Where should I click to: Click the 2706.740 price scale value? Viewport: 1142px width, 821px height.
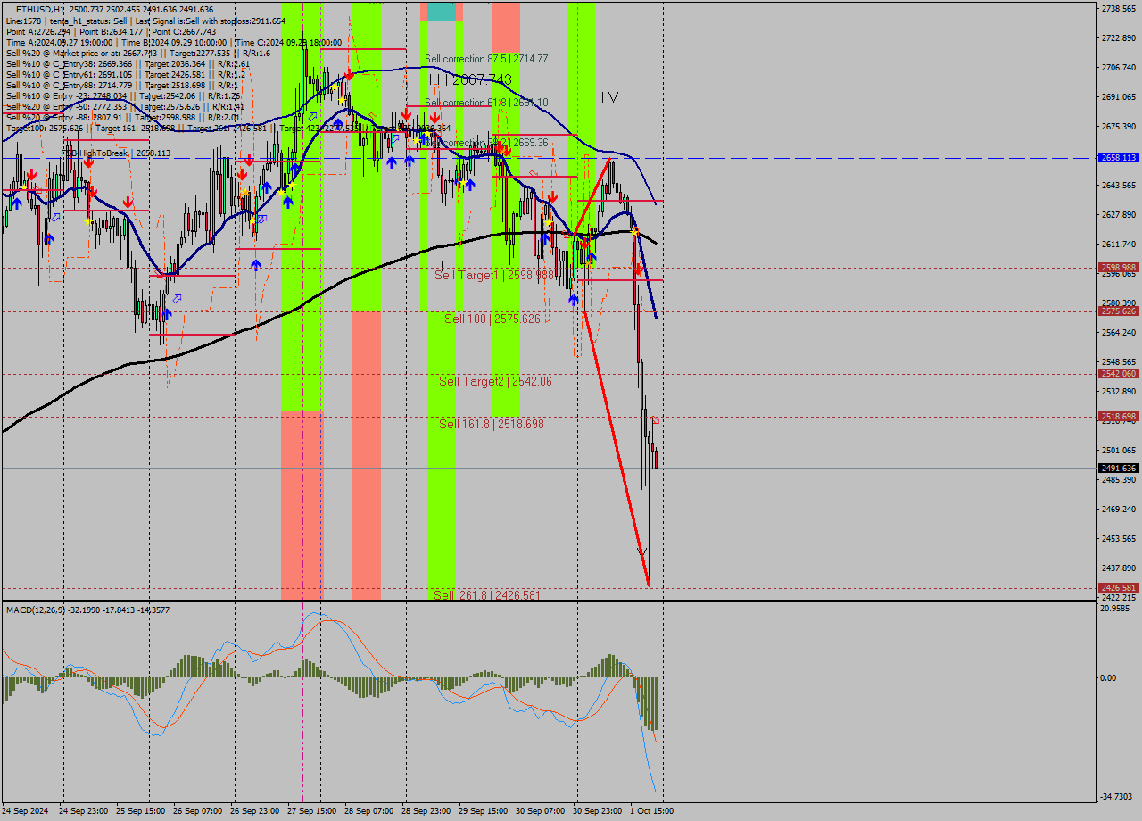pyautogui.click(x=1119, y=67)
